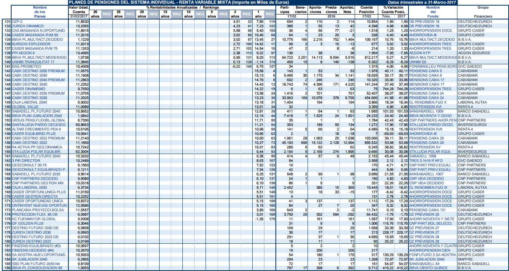Select plan 'CASER EQUILIBRIO PLUS'
This screenshot has width=509, height=271.
(x=34, y=134)
